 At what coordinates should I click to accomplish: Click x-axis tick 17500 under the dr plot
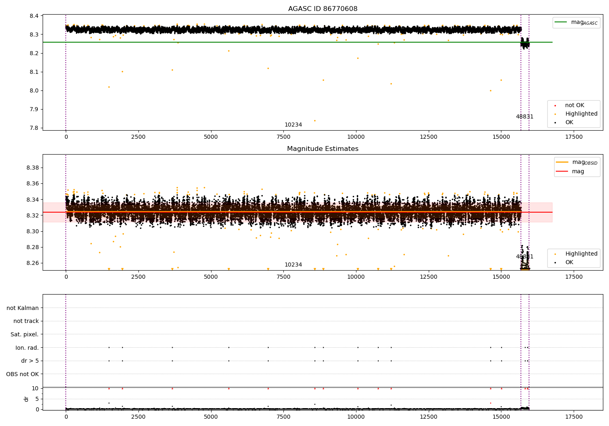coord(574,417)
